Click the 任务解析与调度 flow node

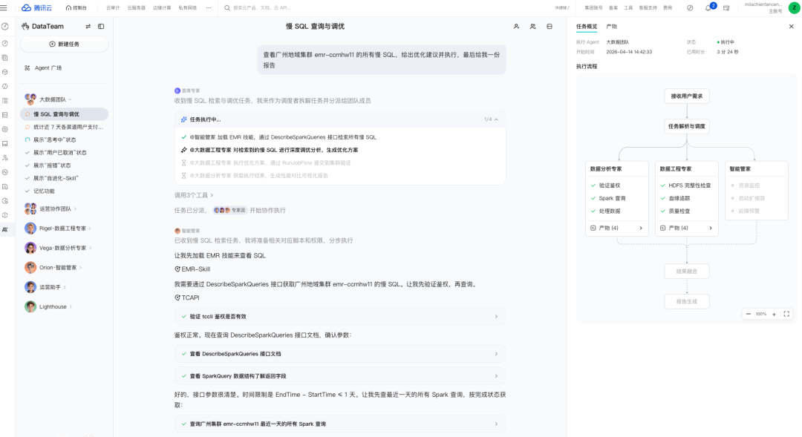point(686,126)
